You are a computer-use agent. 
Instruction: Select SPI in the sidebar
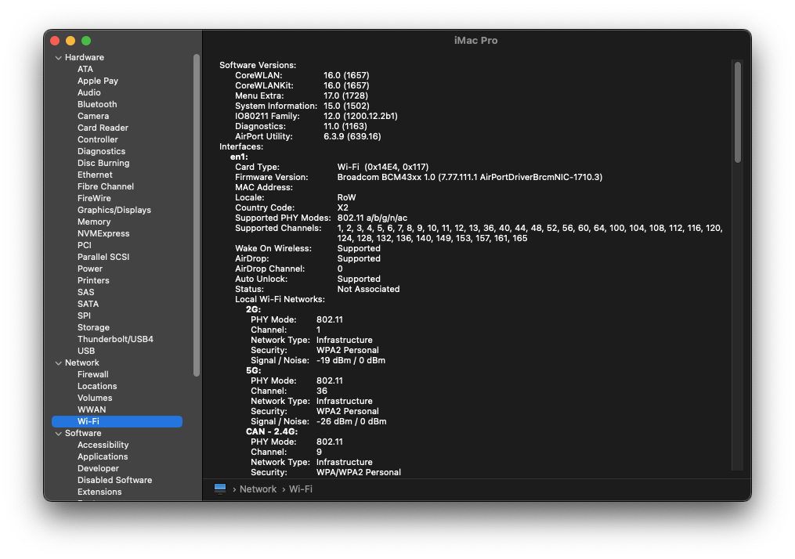84,316
